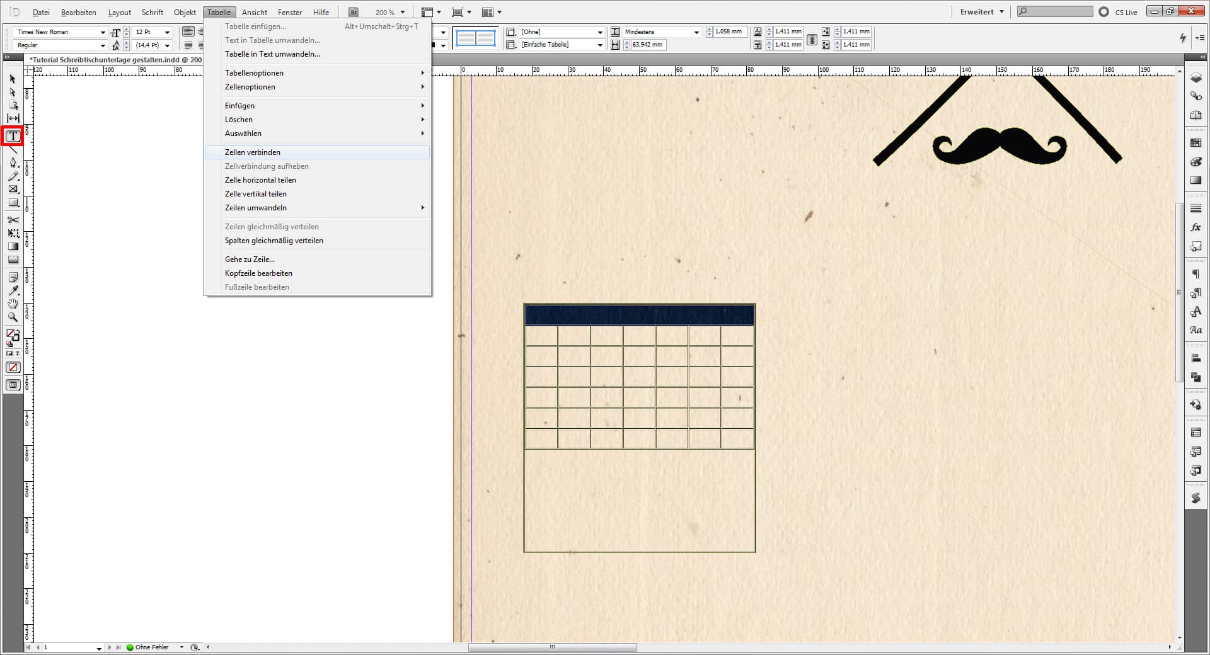Apply None with the red slash button
Viewport: 1210px width, 655px height.
13,367
